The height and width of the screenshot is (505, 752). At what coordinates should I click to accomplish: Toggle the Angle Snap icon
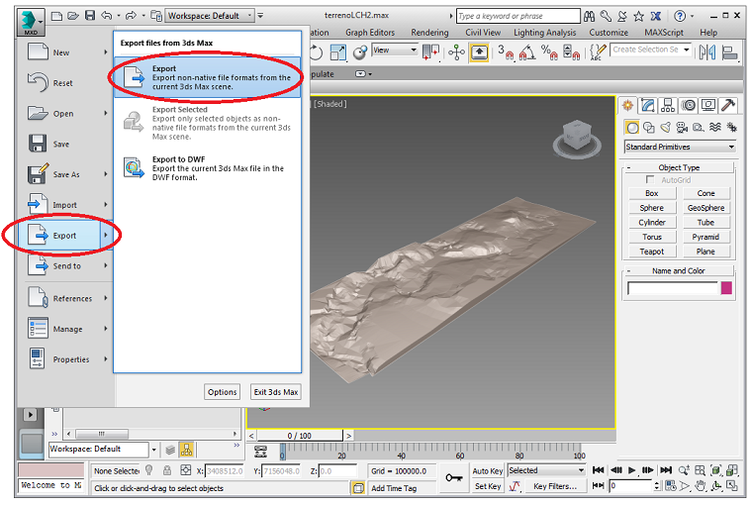point(527,52)
